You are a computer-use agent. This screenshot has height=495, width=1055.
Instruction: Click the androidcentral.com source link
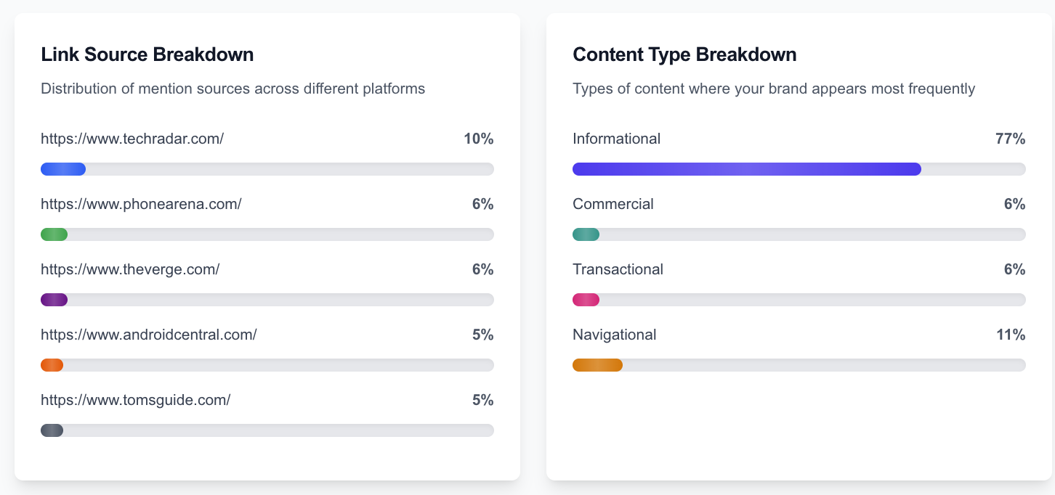click(x=149, y=335)
